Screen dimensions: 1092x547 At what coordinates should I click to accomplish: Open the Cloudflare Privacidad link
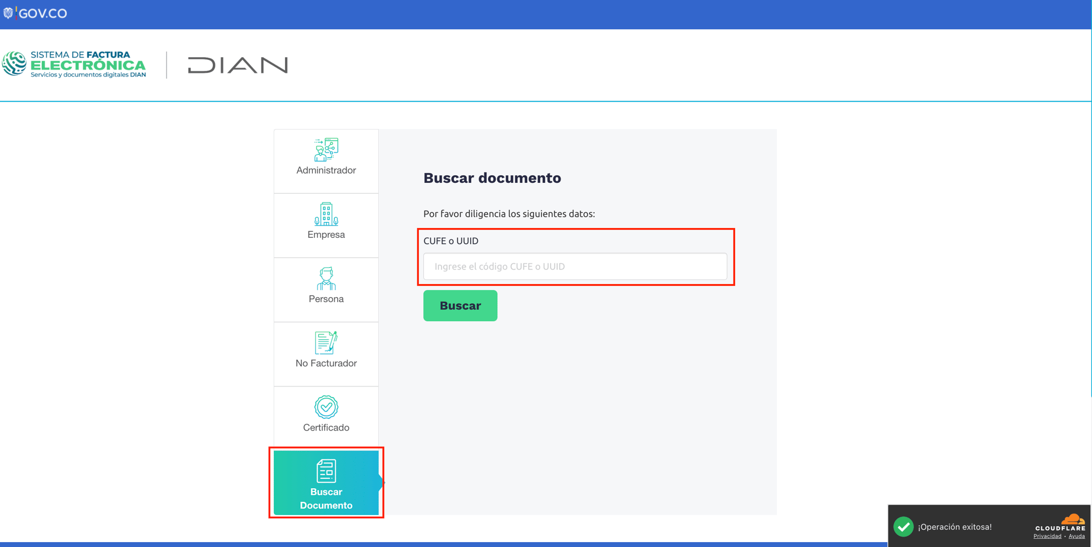(1047, 536)
